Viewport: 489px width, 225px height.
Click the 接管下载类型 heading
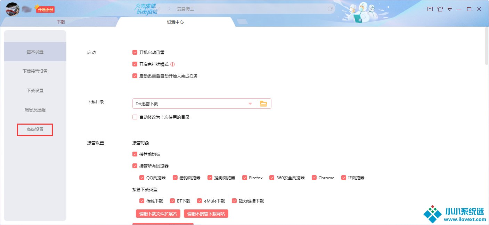tap(145, 189)
